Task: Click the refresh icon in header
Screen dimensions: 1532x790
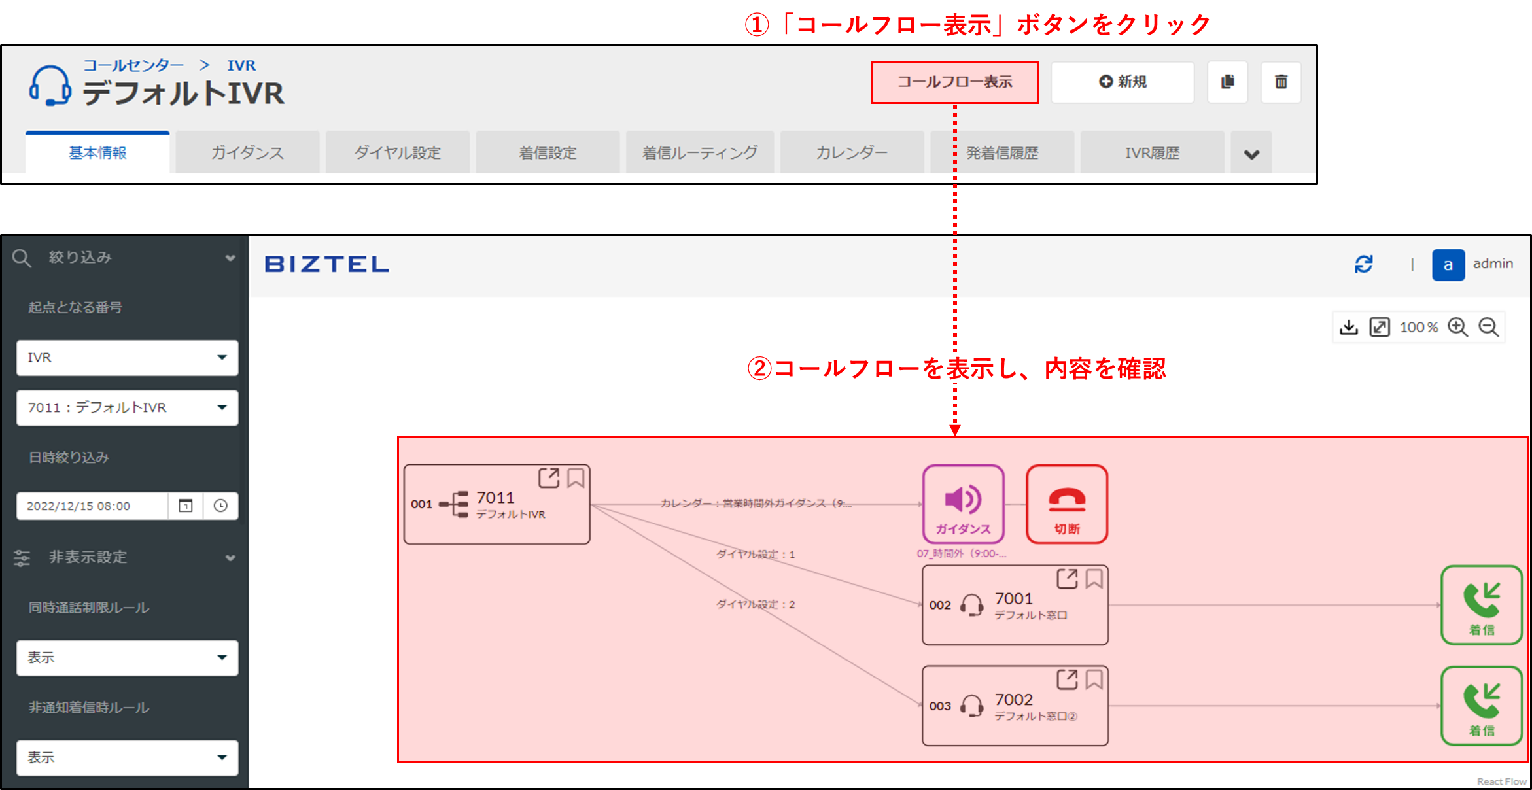Action: click(1363, 264)
